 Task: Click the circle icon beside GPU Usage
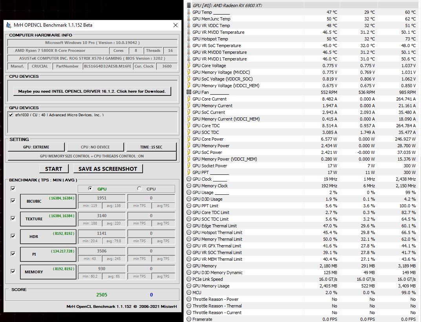189,192
